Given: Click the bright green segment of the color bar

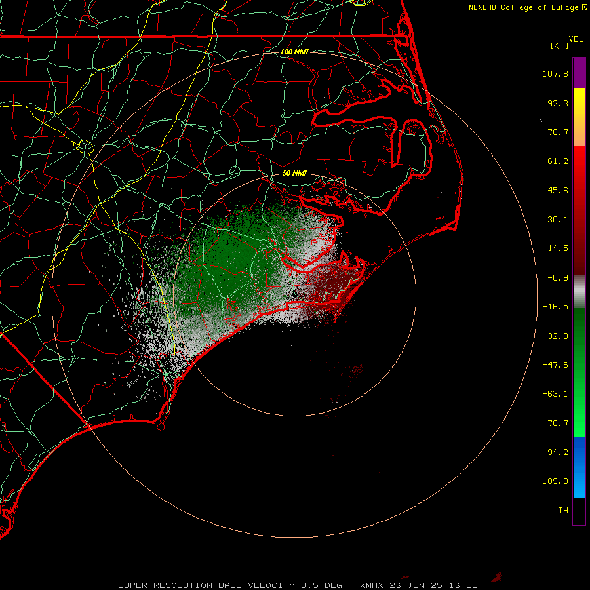Looking at the screenshot, I should point(579,372).
